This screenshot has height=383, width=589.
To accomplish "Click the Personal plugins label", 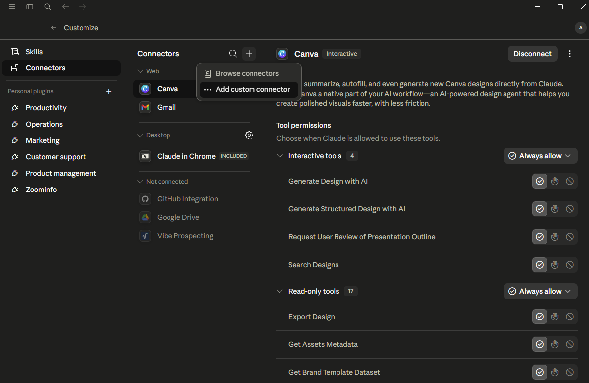I will click(31, 91).
